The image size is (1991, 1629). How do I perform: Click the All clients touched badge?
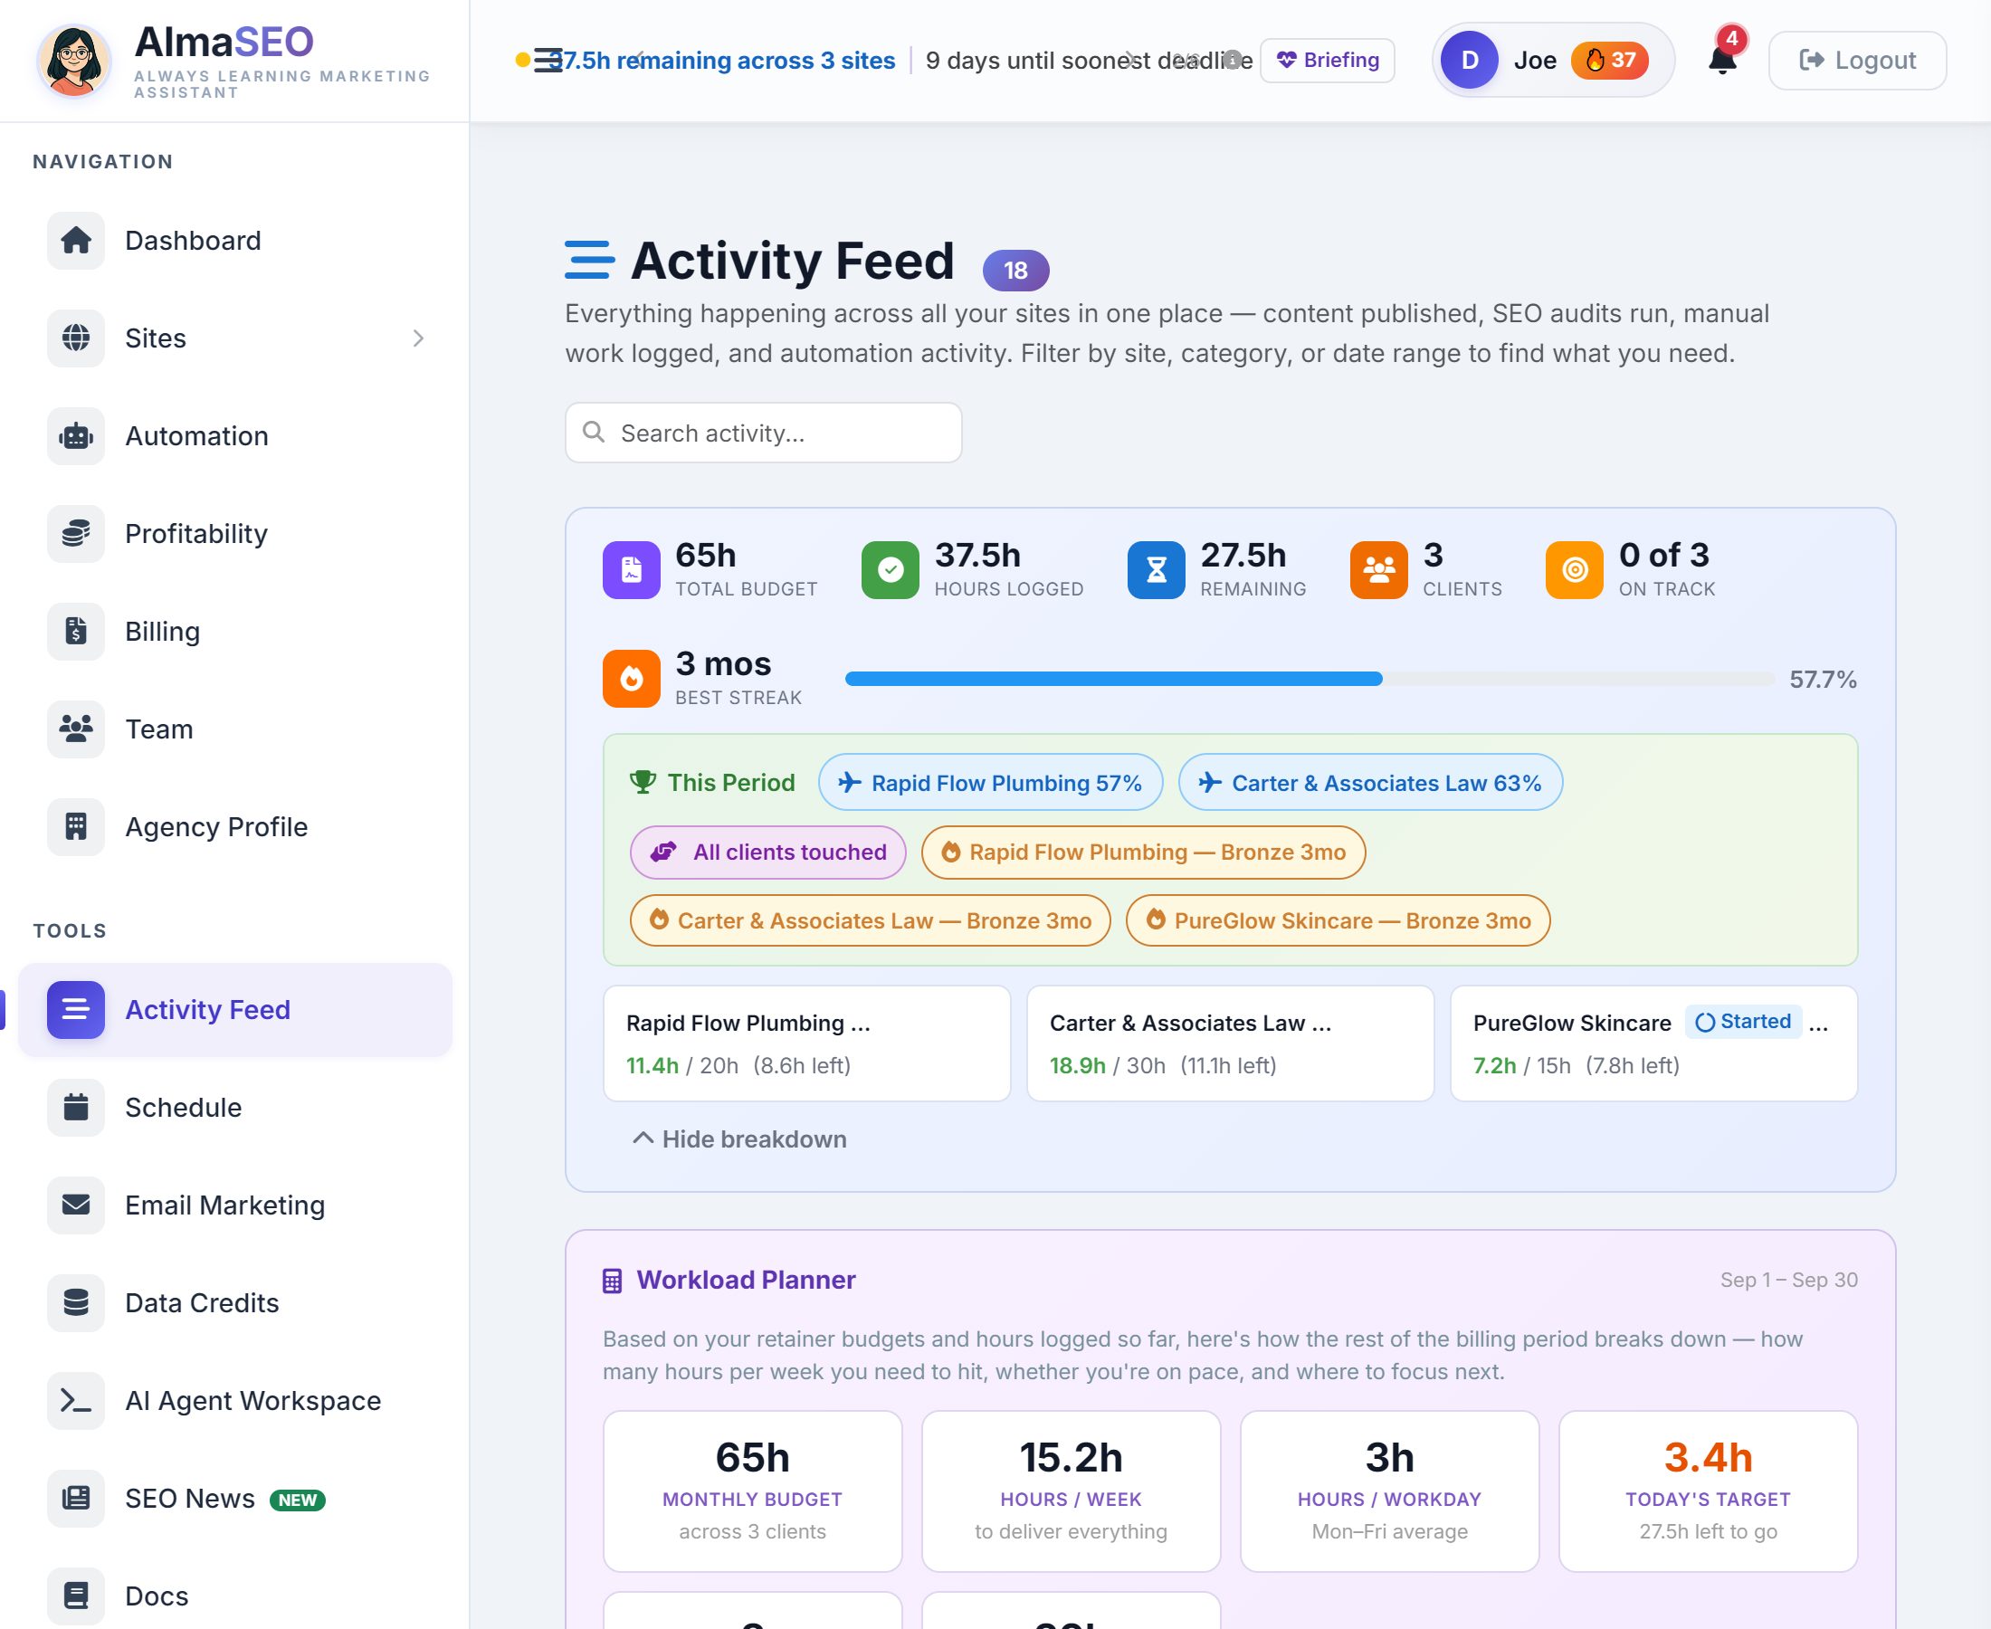tap(768, 852)
